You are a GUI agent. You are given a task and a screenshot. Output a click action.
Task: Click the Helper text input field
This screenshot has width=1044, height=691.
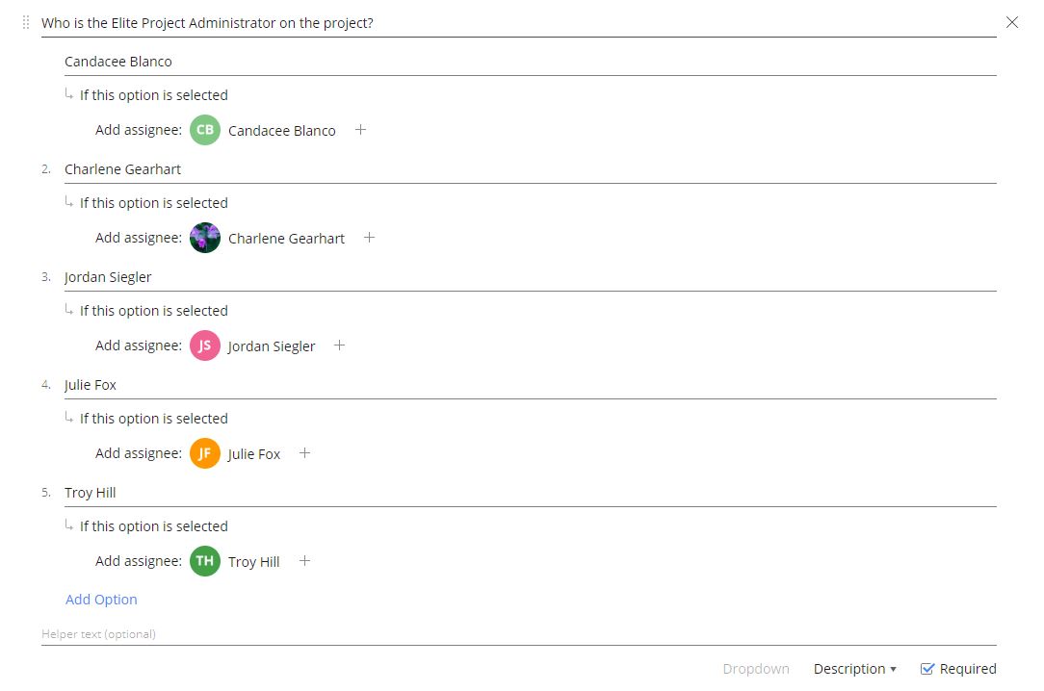[x=518, y=634]
